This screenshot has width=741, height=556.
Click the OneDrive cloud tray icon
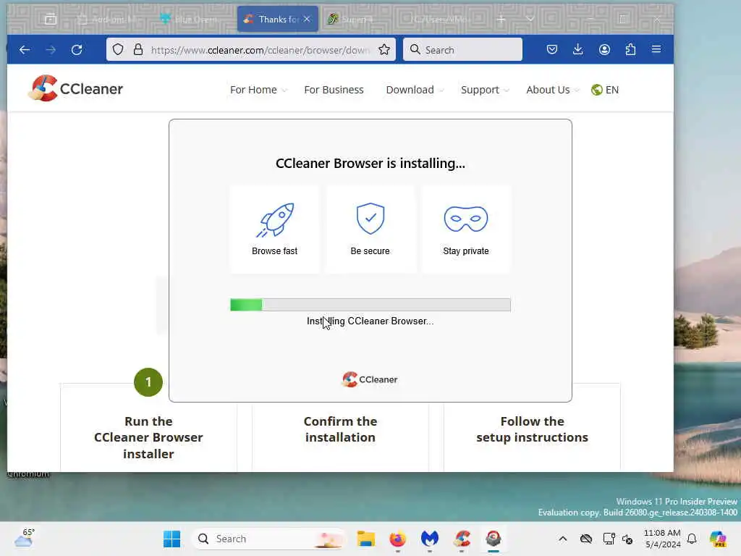586,539
